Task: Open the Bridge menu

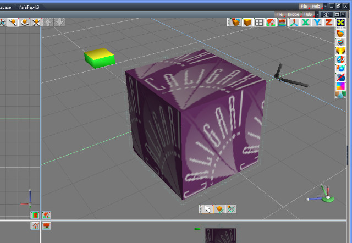Action: click(293, 14)
